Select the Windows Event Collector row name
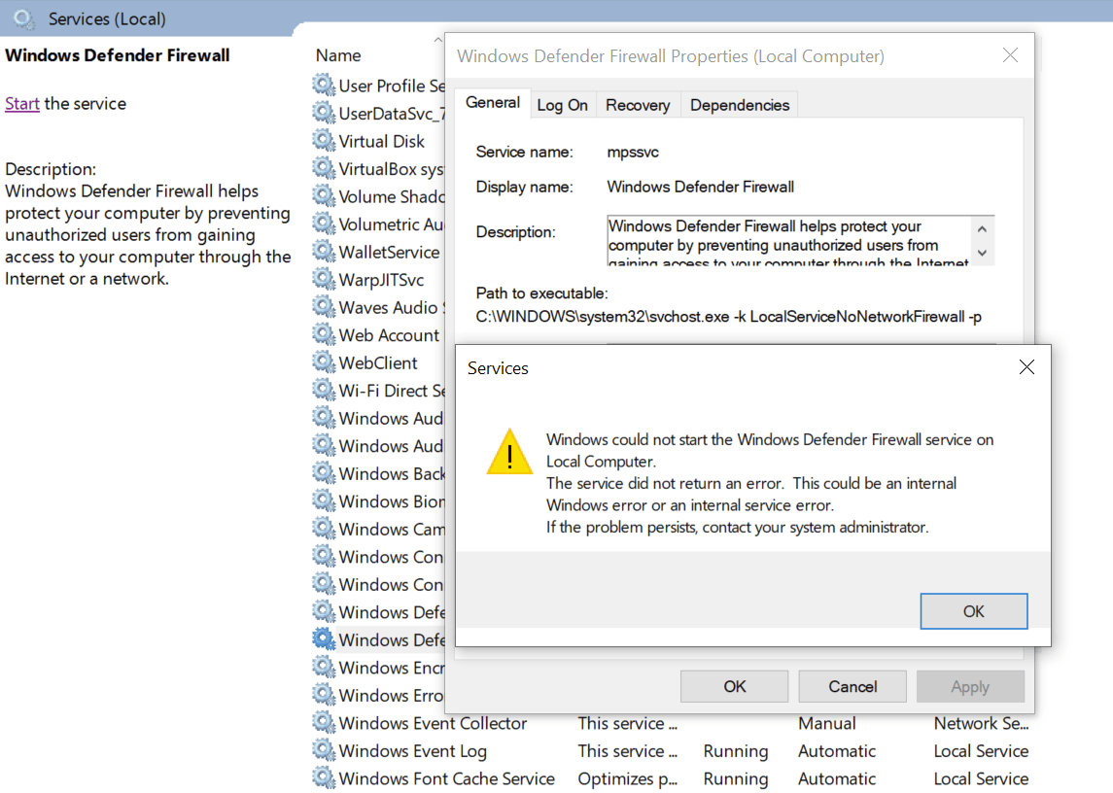This screenshot has width=1113, height=793. 433,723
